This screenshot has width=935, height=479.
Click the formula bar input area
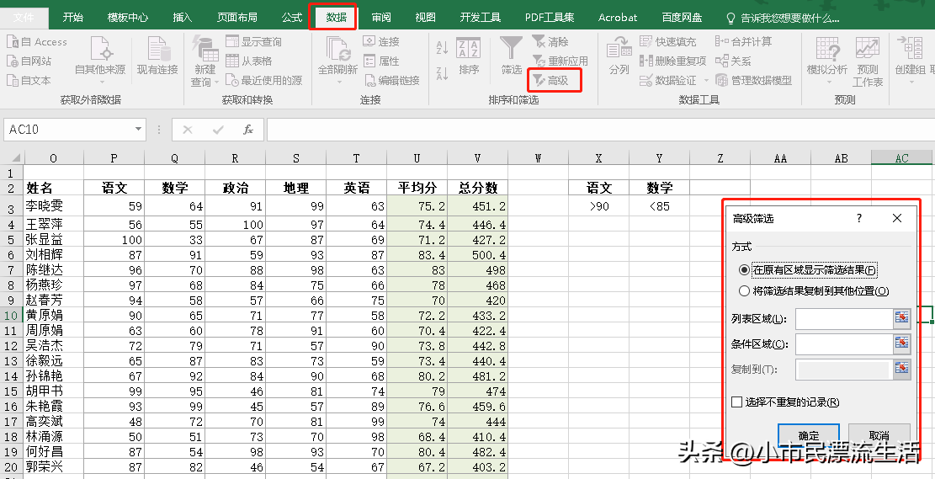pos(599,130)
